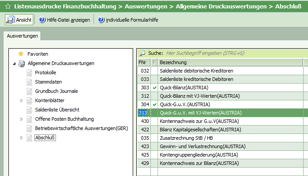Select Stammdaten in the tree
Image resolution: width=308 pixels, height=176 pixels.
48,82
